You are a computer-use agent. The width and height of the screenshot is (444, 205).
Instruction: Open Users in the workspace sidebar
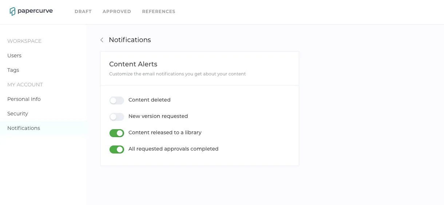click(x=15, y=56)
